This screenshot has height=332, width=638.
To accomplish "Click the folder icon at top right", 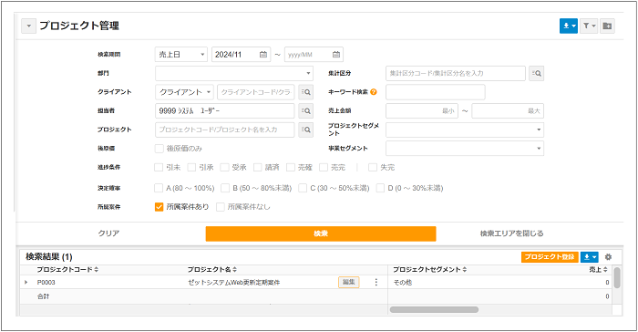I will click(x=607, y=26).
